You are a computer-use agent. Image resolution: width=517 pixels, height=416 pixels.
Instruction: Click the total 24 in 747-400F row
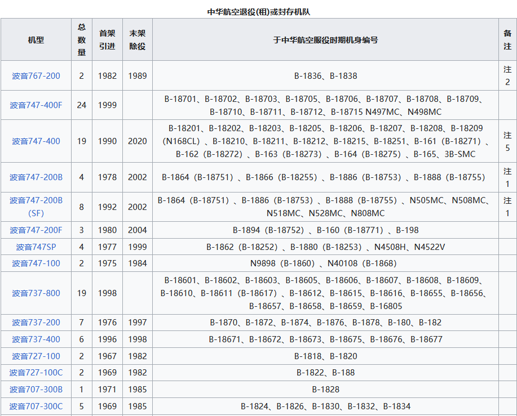click(82, 105)
